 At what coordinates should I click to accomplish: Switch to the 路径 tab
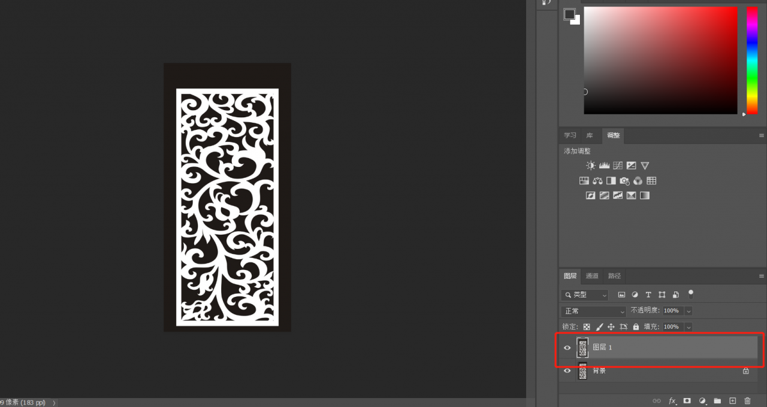(614, 276)
